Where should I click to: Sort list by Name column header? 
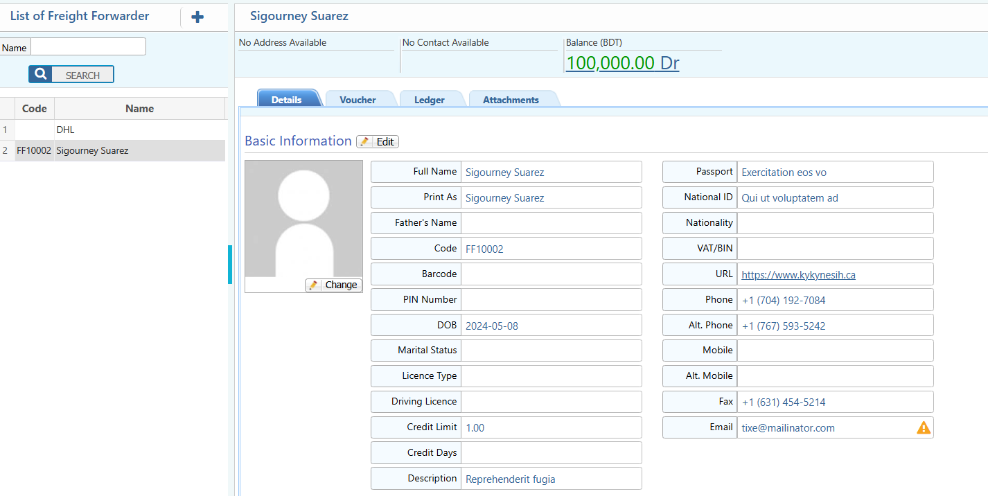(139, 109)
